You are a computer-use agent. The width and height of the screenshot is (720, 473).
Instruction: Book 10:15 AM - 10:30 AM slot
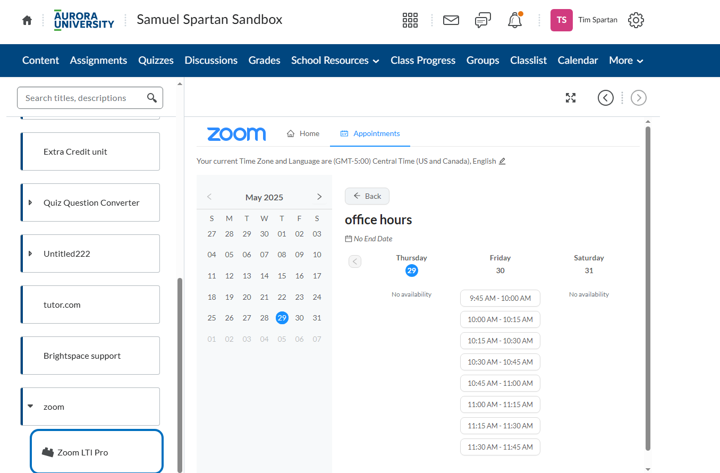click(x=500, y=341)
